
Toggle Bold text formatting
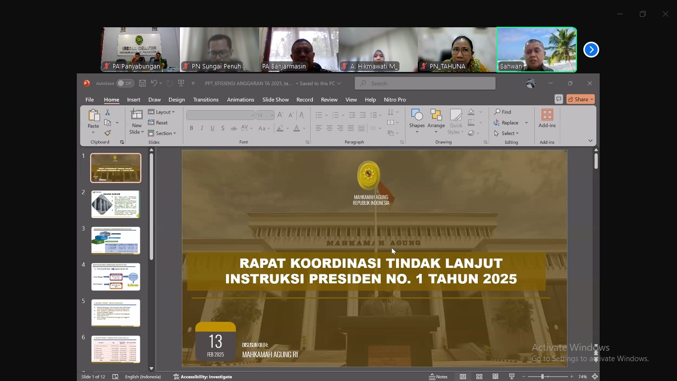(191, 128)
